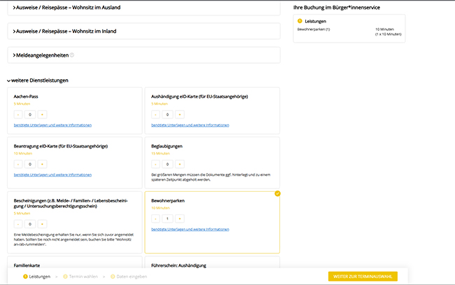Click the plus button for Aachen-Pass
The width and height of the screenshot is (455, 285).
(x=41, y=113)
